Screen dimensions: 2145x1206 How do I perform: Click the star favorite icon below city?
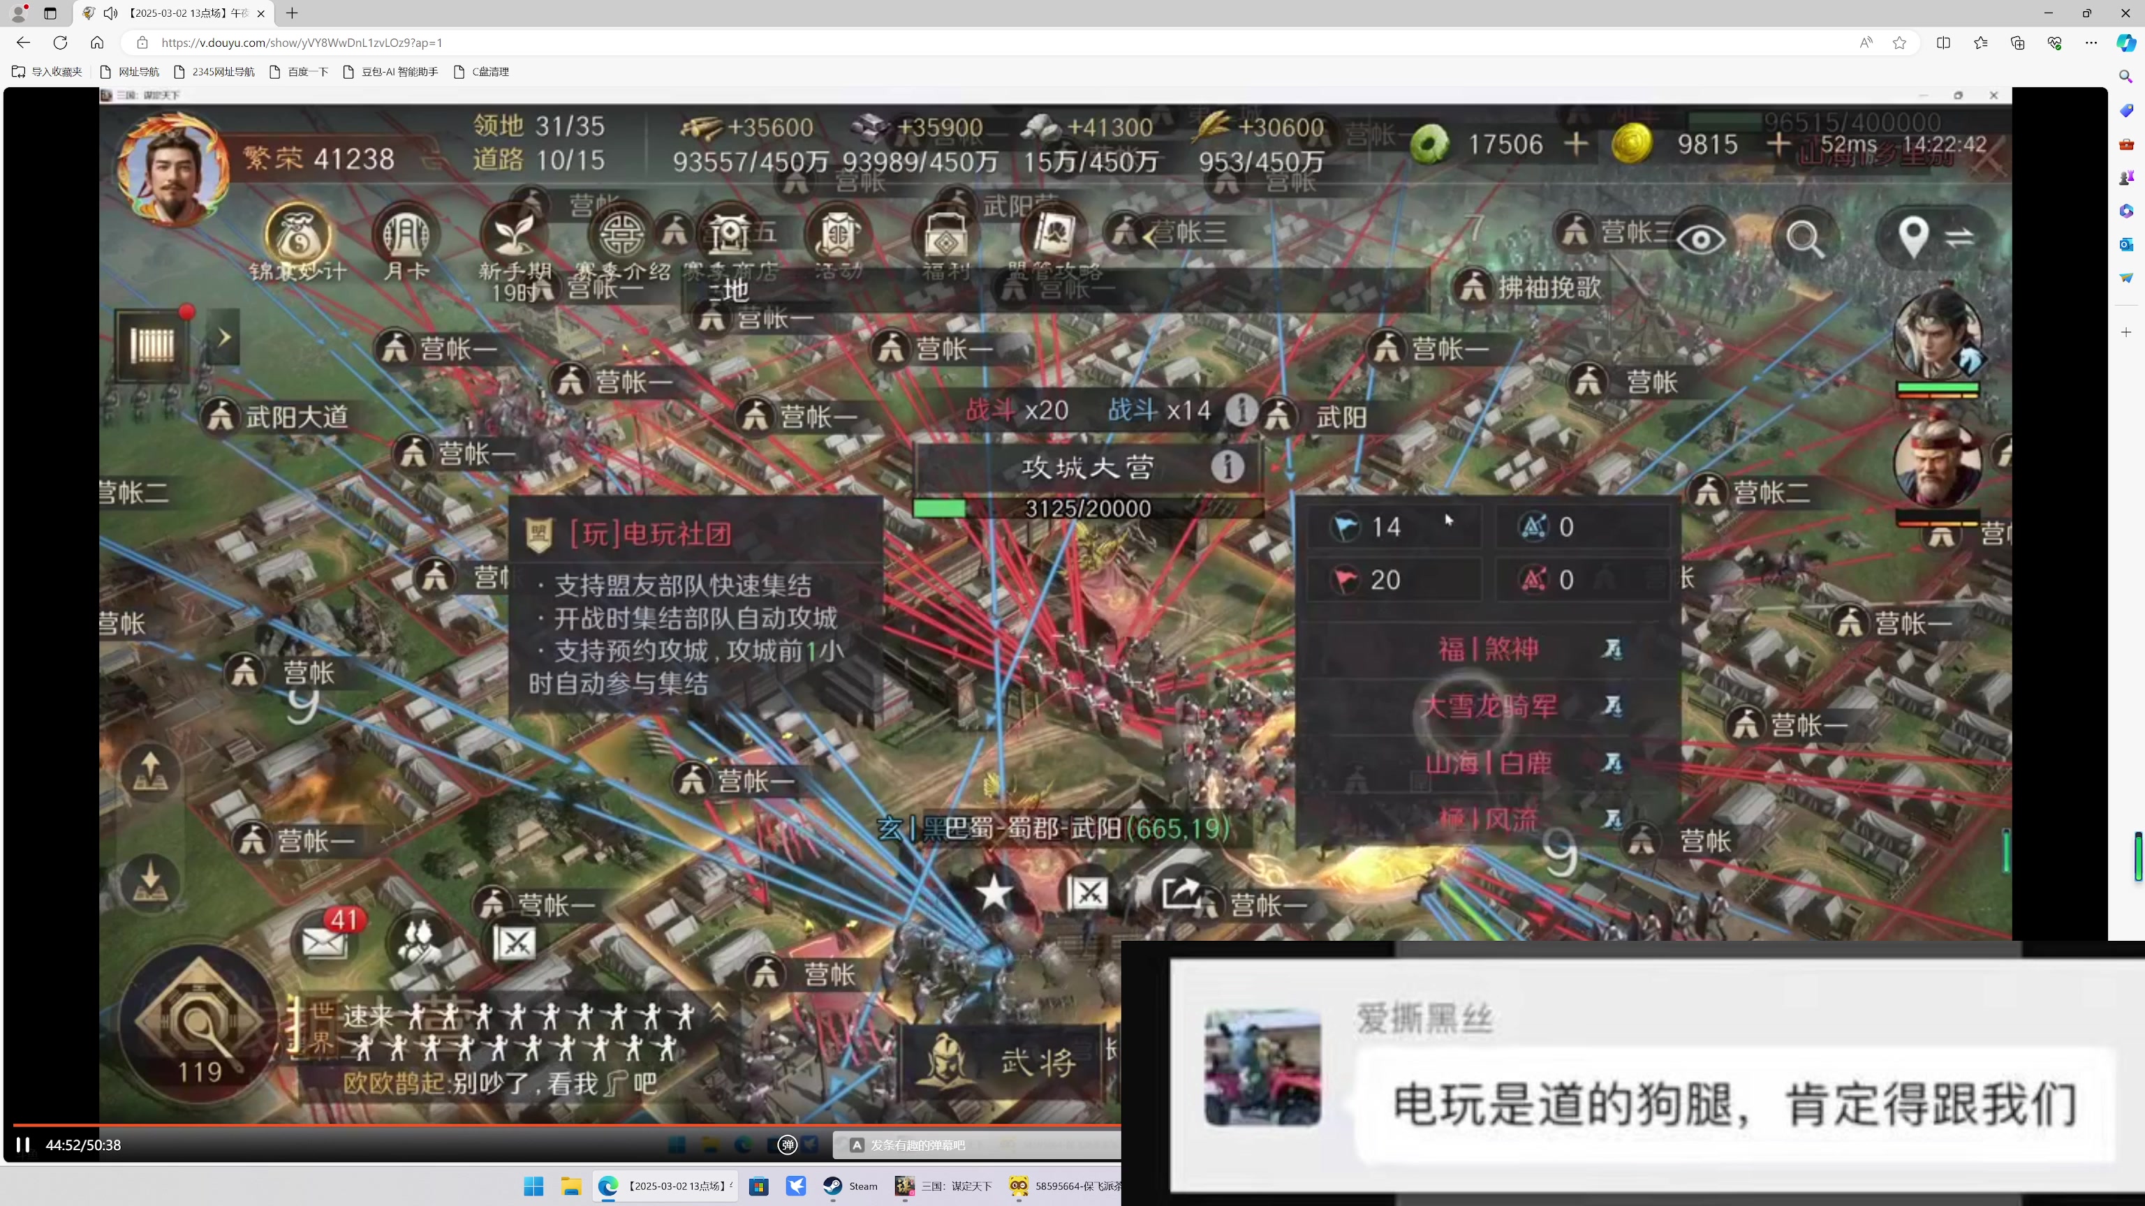994,895
